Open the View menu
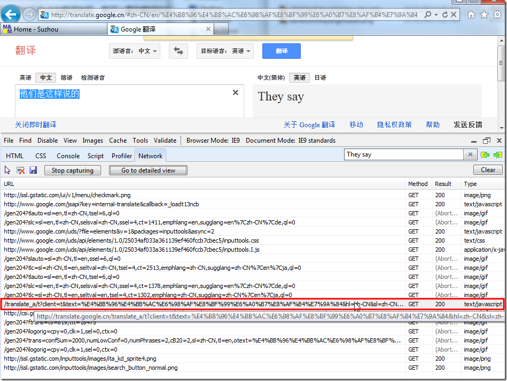Viewport: 507px width, 381px height. coord(70,141)
